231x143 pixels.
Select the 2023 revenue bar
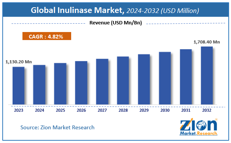[x=18, y=85]
